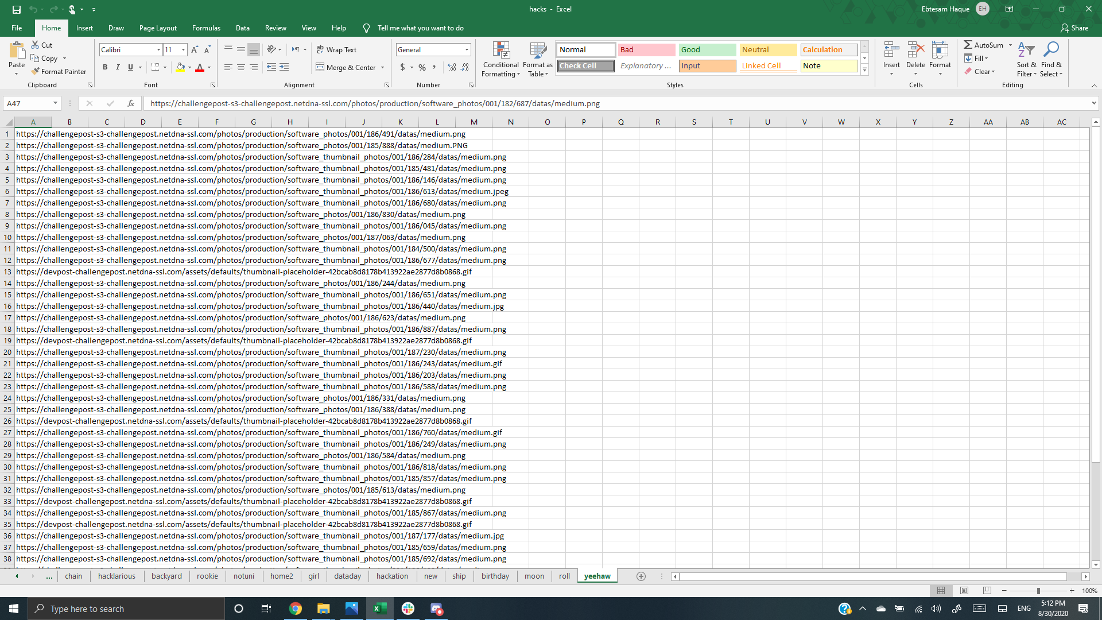
Task: Expand the formula bar
Action: click(1094, 103)
